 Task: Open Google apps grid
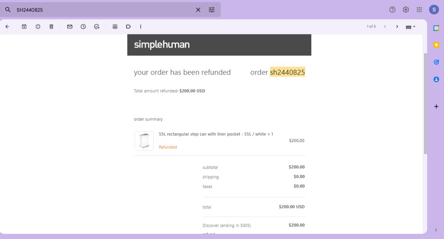[x=419, y=10]
